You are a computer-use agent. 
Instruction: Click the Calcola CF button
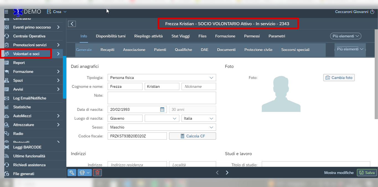coord(193,136)
